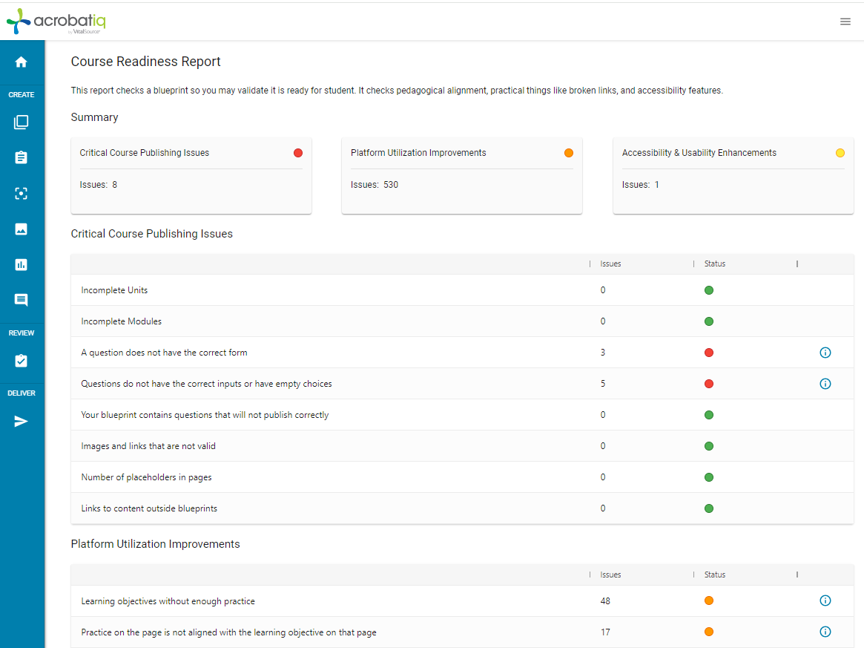Open info for learning objectives without enough practice
This screenshot has width=864, height=648.
coord(825,600)
